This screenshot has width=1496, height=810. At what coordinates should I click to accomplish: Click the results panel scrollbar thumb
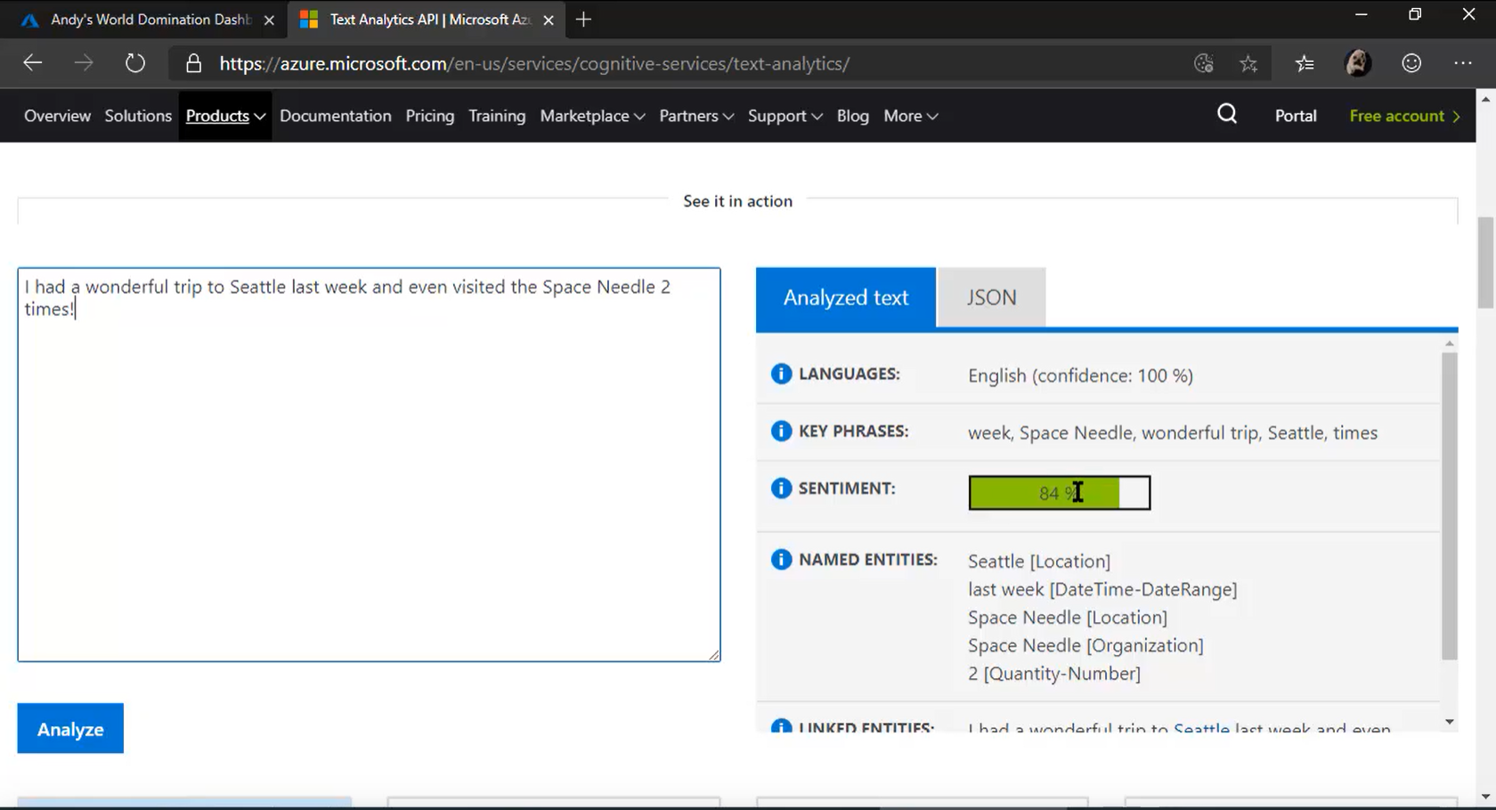1450,506
